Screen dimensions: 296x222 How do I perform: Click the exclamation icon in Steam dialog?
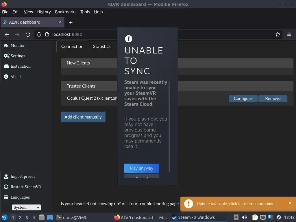129,39
